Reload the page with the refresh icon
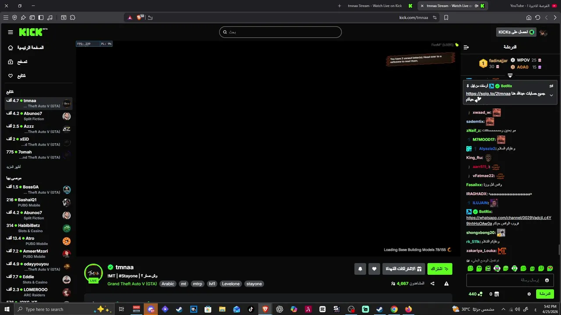 point(537,17)
